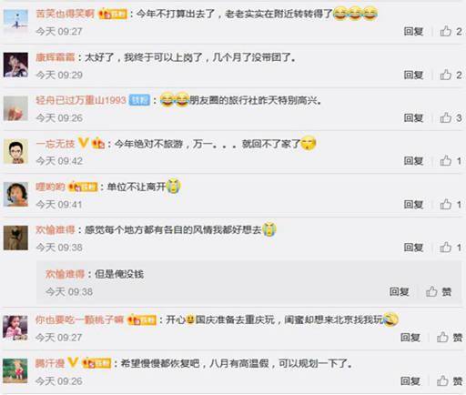This screenshot has width=466, height=395.
Task: Reply to 康辉霜霜's comment at 09:29
Action: pyautogui.click(x=413, y=75)
